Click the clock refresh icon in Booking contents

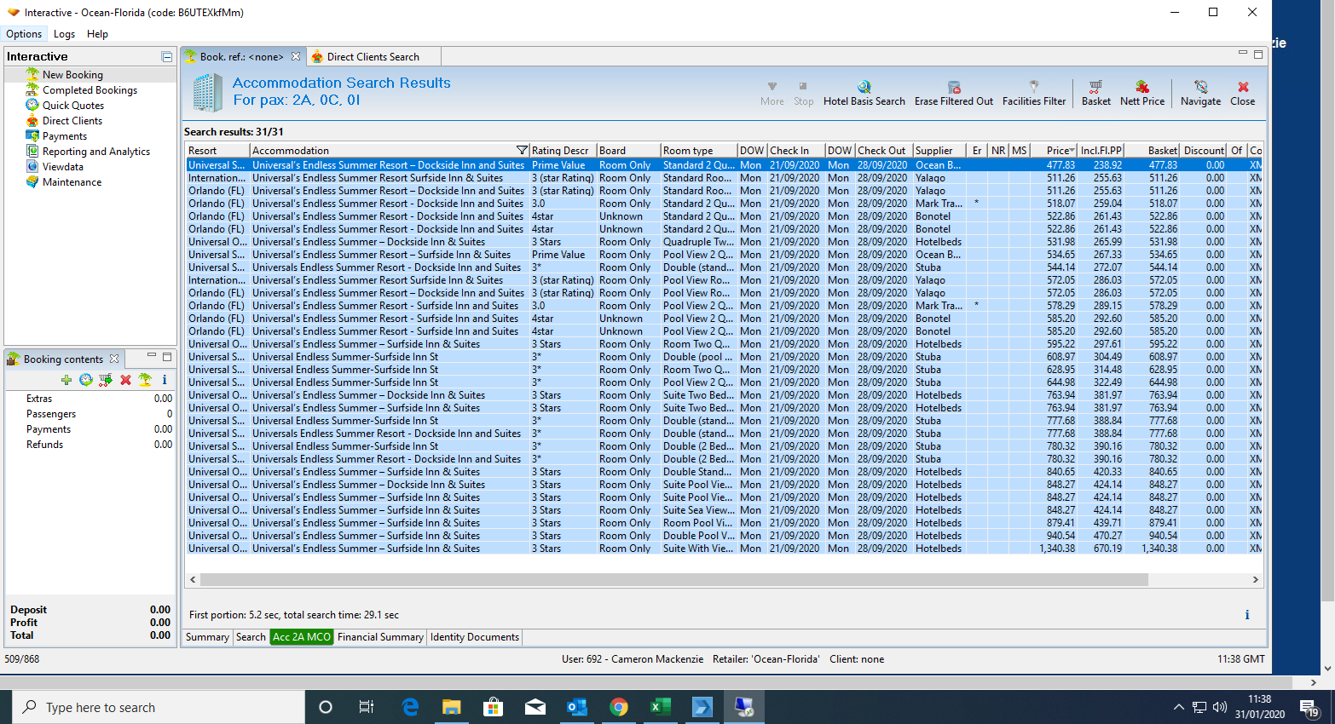[x=86, y=380]
